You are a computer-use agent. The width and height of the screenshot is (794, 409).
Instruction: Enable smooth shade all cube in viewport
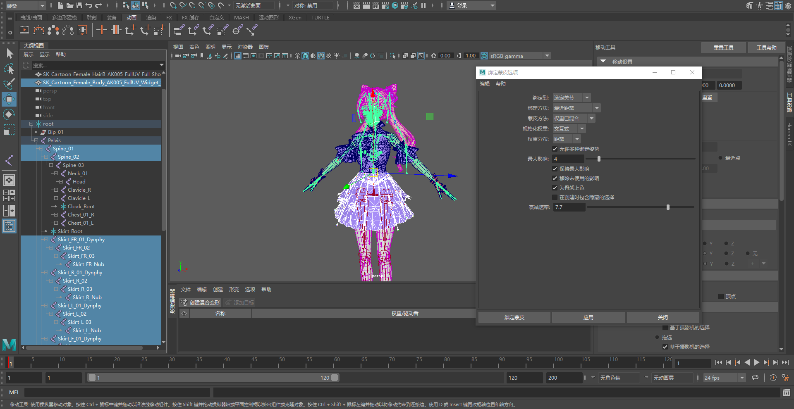click(x=305, y=56)
